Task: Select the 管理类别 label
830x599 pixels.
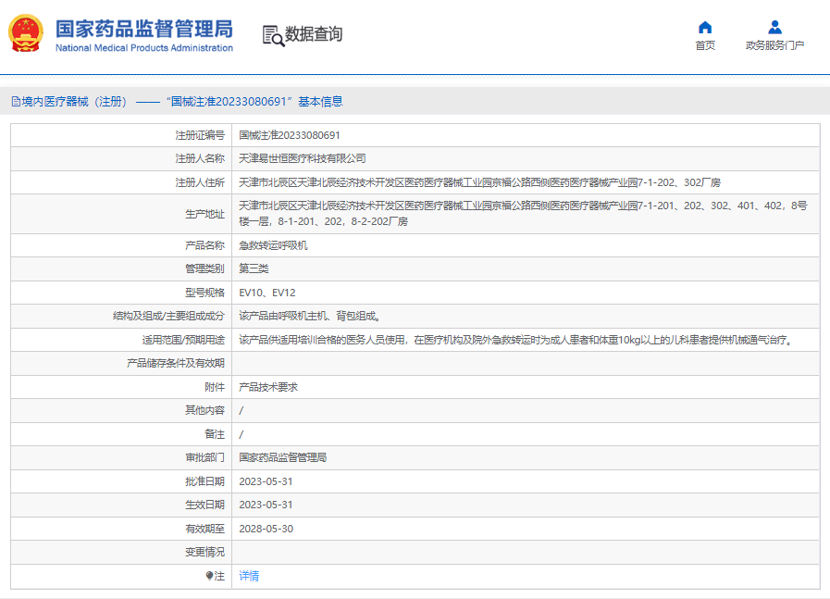Action: [x=204, y=269]
